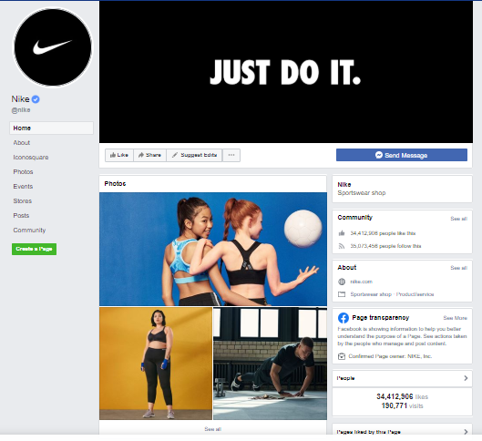This screenshot has height=441, width=482.
Task: Click '34,412,906 likes' in People box
Action: coord(402,396)
